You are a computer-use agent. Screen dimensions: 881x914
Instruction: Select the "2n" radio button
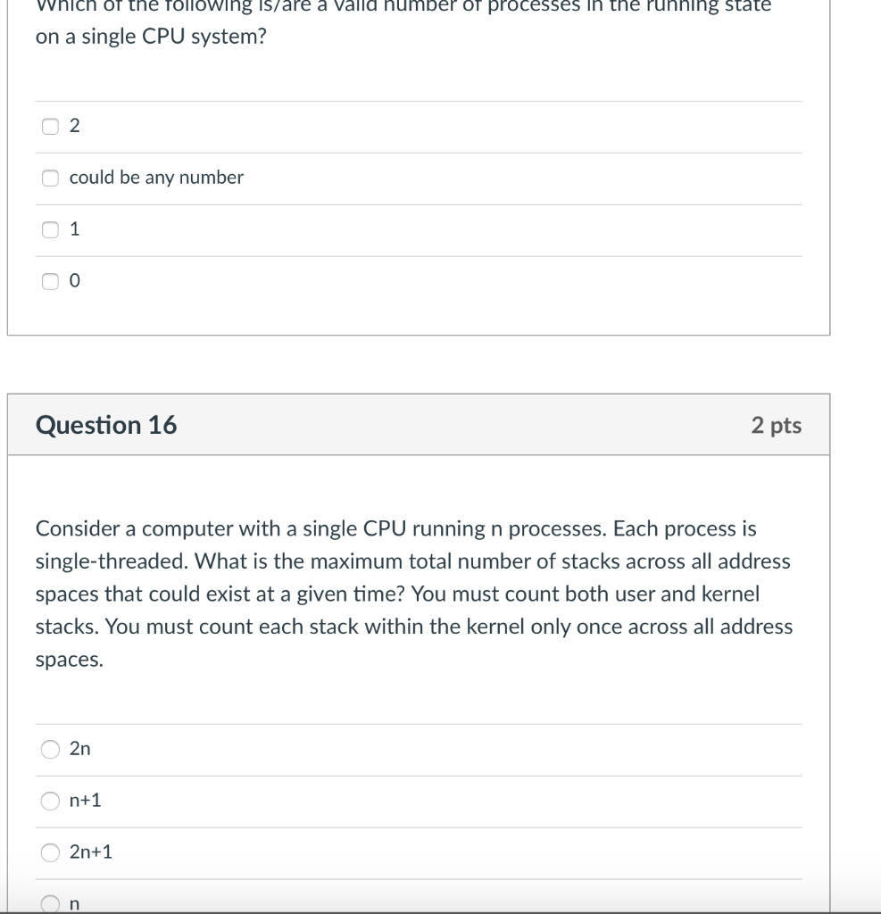[x=50, y=750]
